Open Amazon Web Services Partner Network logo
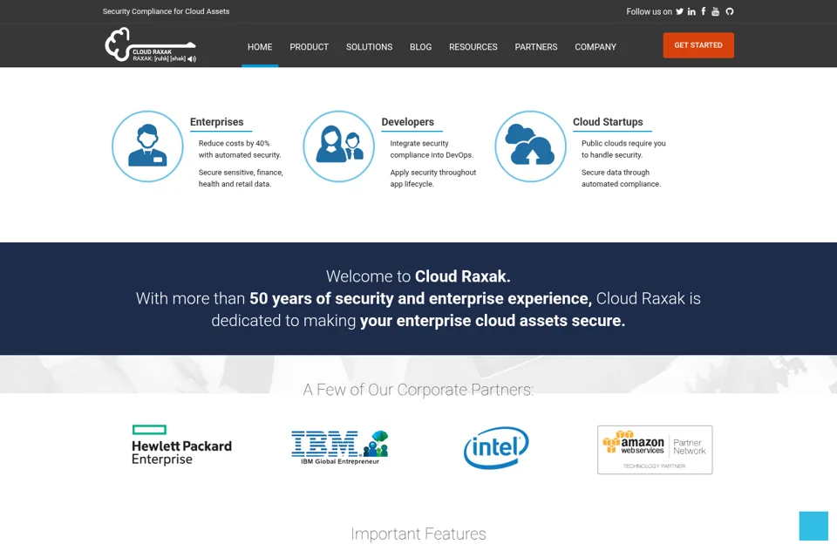 (655, 450)
